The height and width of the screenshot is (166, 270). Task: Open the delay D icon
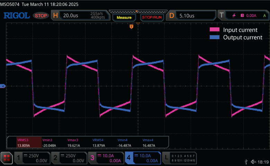click(171, 16)
